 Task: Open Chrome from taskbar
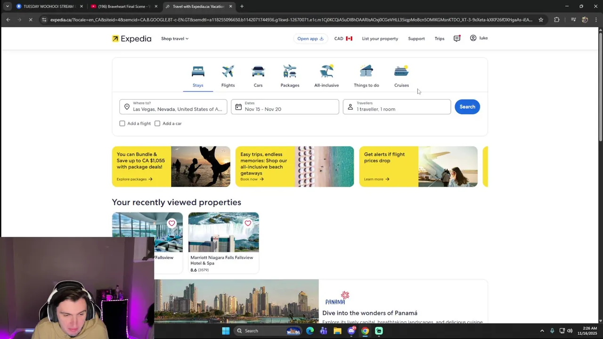pos(365,331)
